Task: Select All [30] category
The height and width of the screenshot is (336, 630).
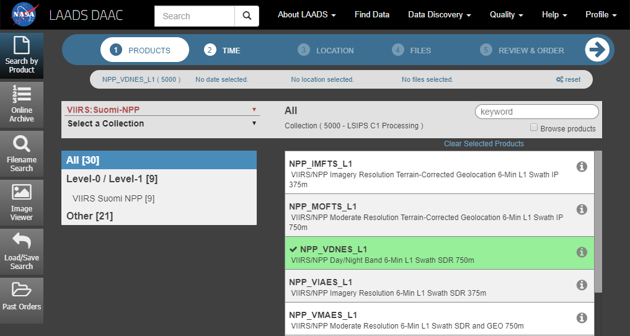Action: click(159, 160)
